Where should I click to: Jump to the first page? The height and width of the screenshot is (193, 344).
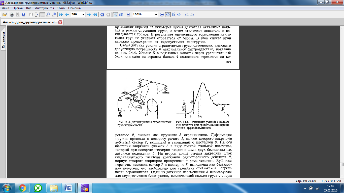tap(61, 15)
